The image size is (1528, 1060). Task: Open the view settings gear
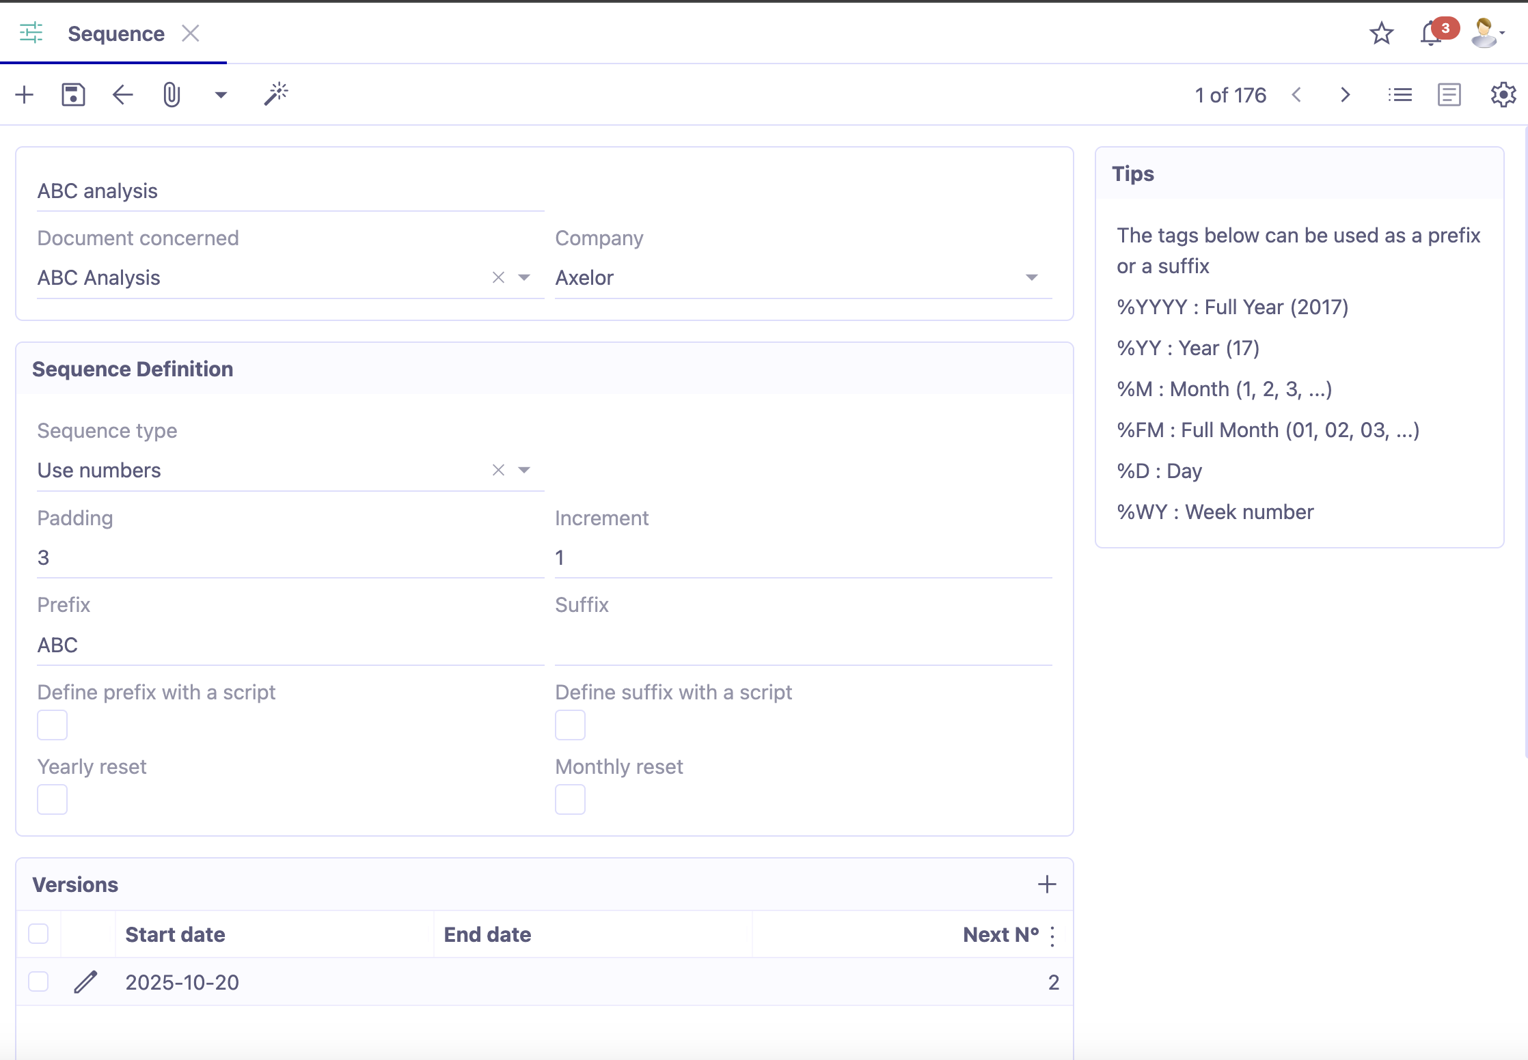tap(1503, 94)
